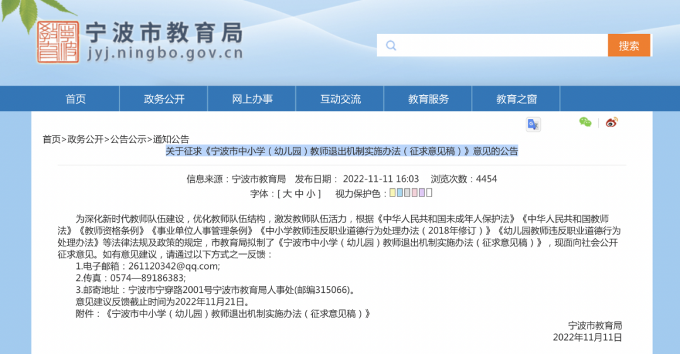Open the 网上办事 navigation menu
The width and height of the screenshot is (680, 354).
252,99
